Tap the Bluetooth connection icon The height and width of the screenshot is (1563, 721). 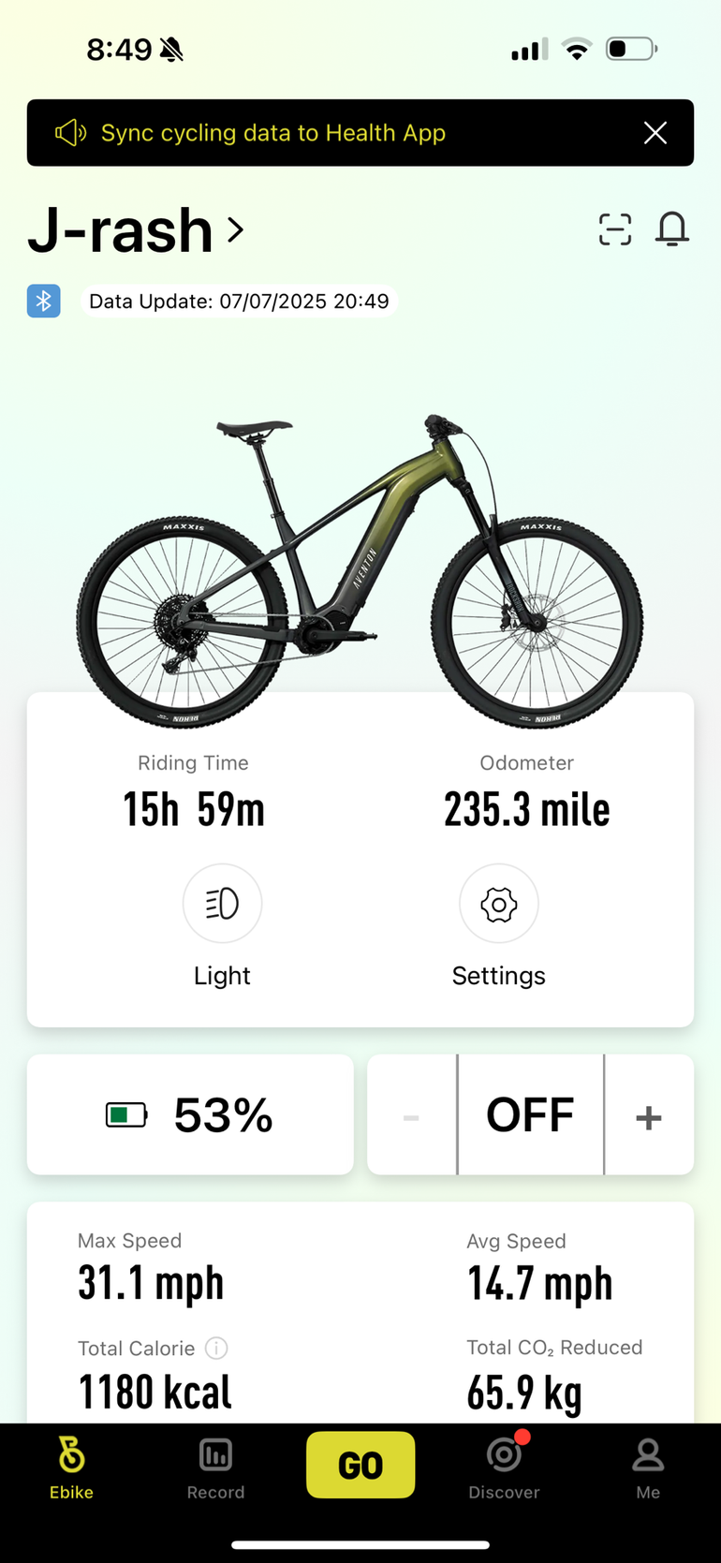point(44,301)
